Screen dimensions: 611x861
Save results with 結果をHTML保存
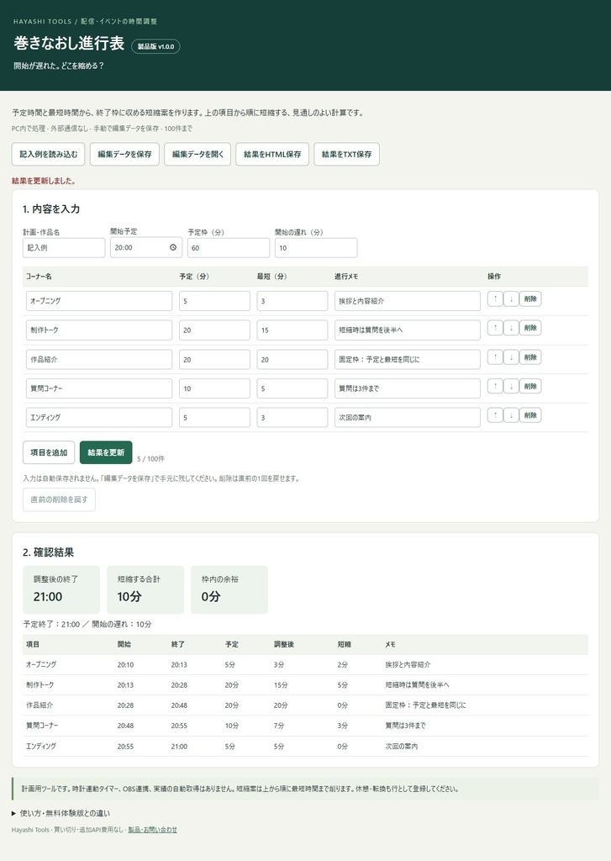pyautogui.click(x=272, y=155)
